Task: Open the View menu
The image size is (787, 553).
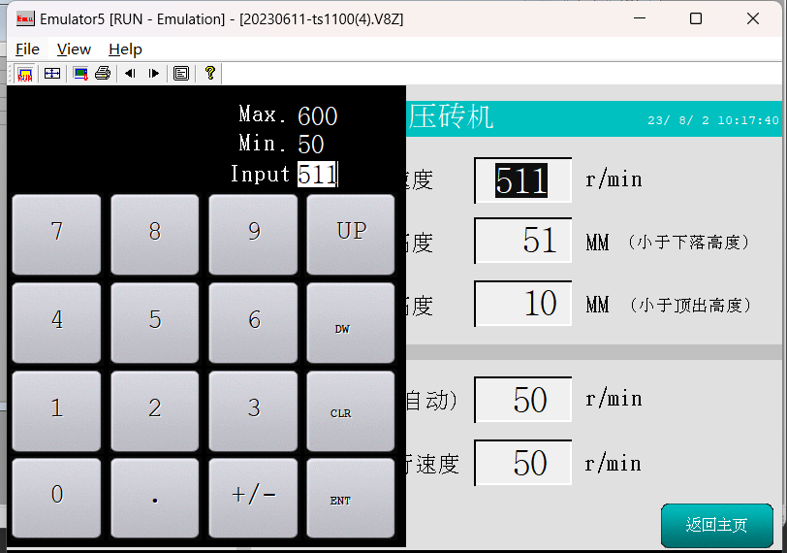Action: (74, 49)
